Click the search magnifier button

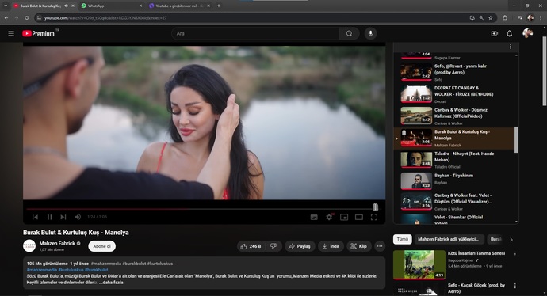pyautogui.click(x=349, y=33)
